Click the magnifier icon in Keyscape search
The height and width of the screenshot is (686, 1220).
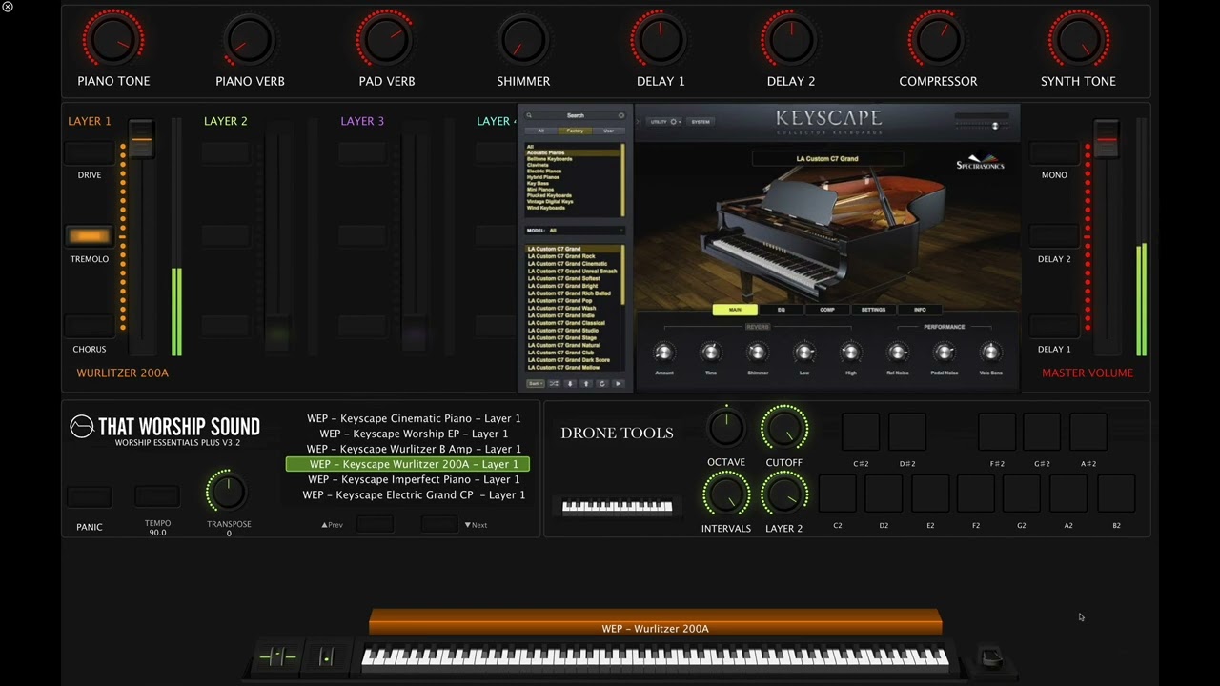[x=529, y=115]
